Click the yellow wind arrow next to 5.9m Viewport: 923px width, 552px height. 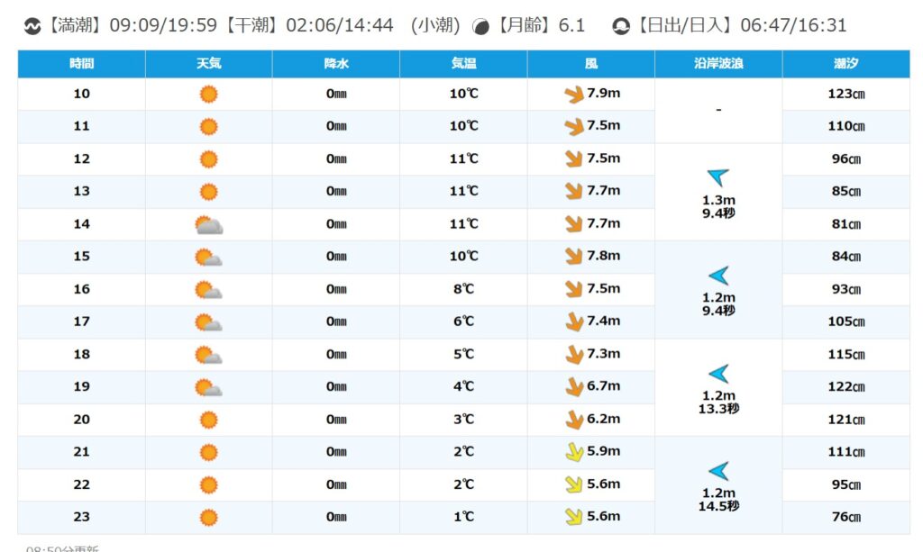573,452
